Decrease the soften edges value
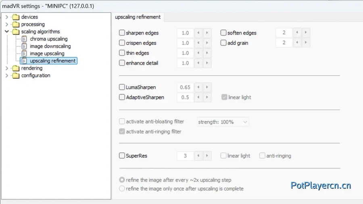Screen dimensions: 363x204 click(298, 33)
